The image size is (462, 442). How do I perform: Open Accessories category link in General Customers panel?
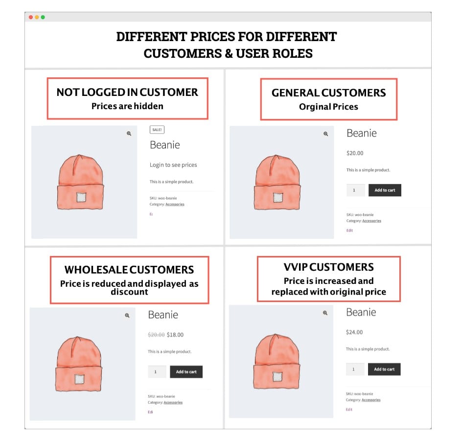pos(371,221)
